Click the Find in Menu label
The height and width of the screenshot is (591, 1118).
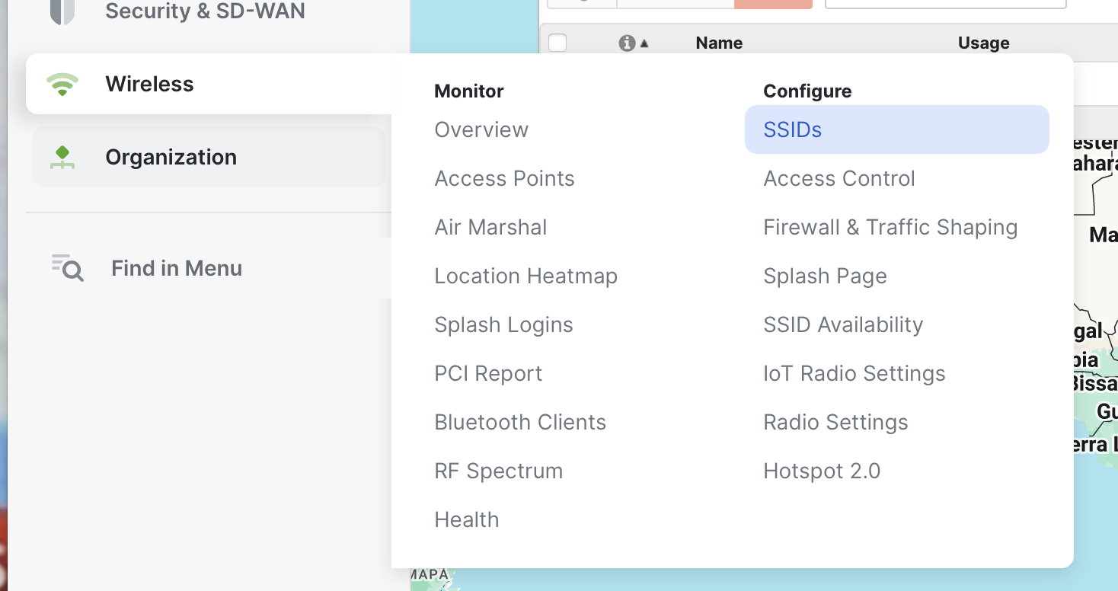tap(177, 268)
